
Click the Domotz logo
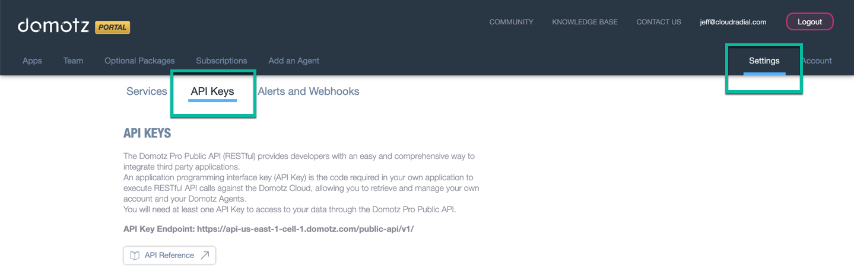coord(53,26)
